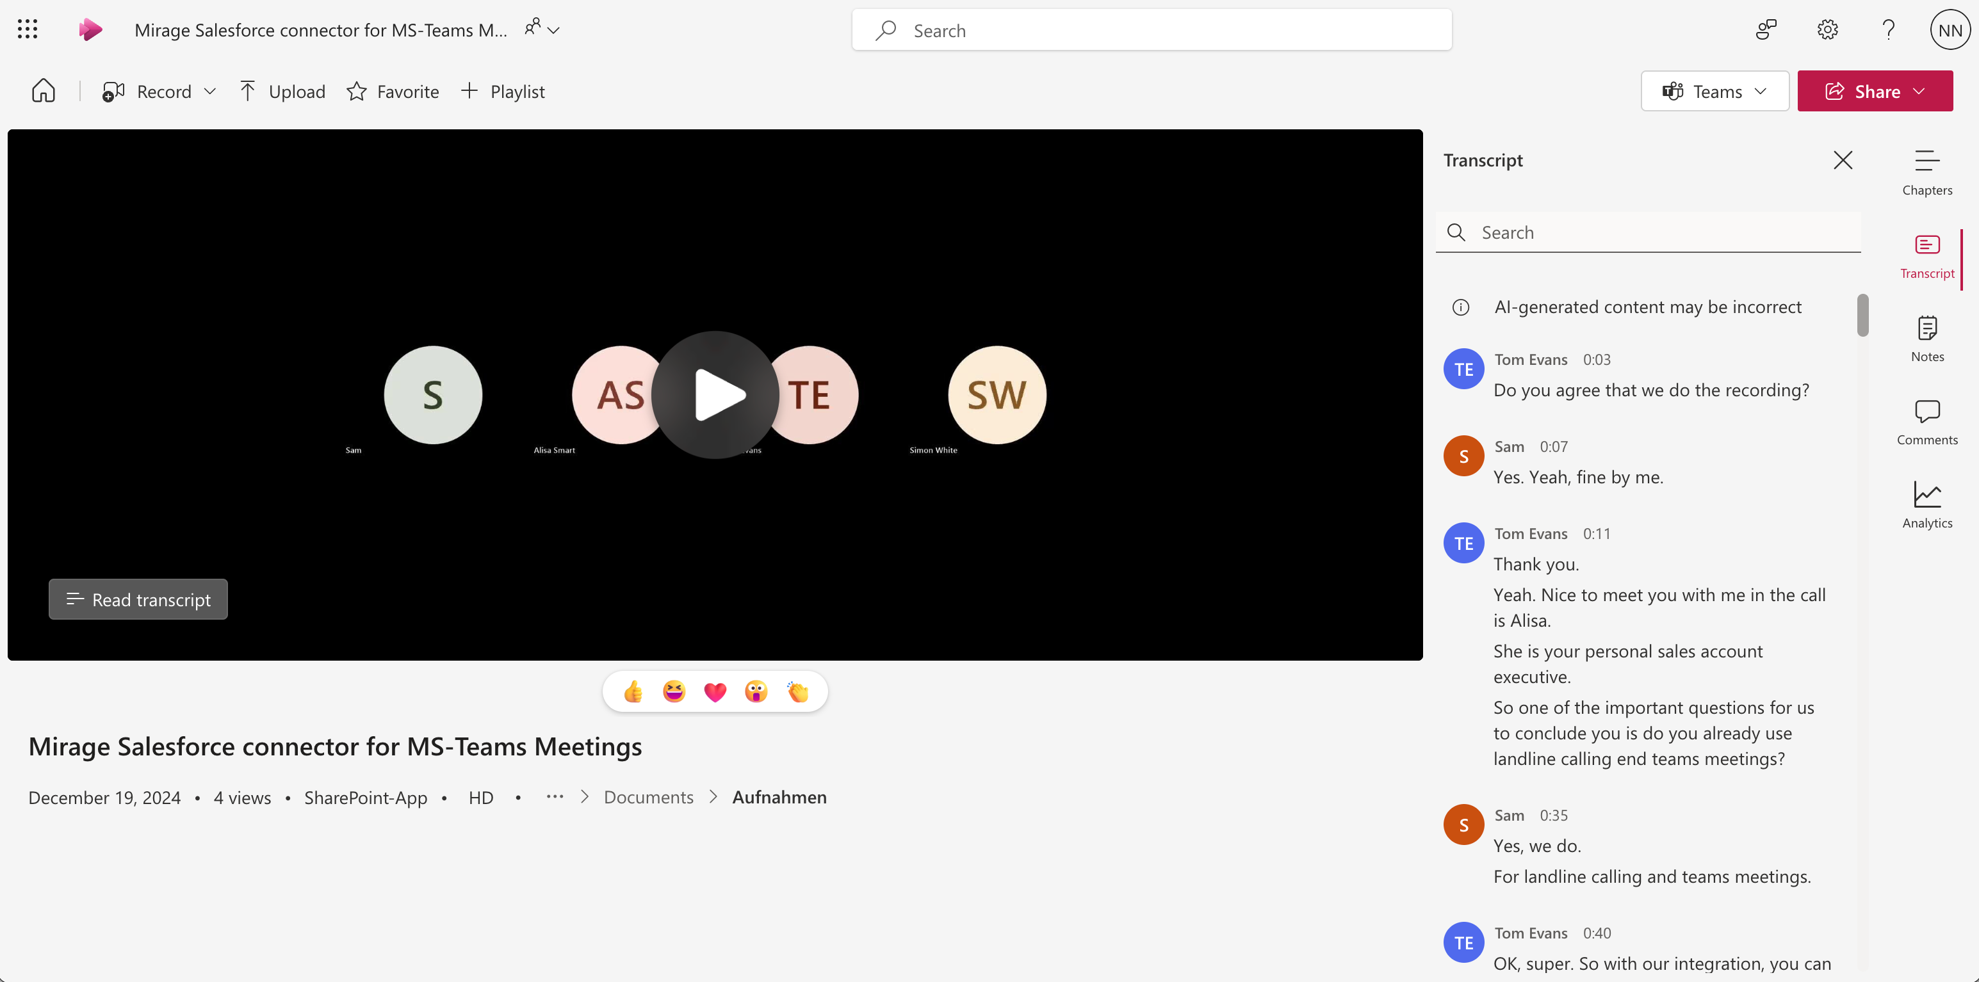Select 'Thank you.' transcript line
This screenshot has height=982, width=1979.
click(x=1536, y=563)
